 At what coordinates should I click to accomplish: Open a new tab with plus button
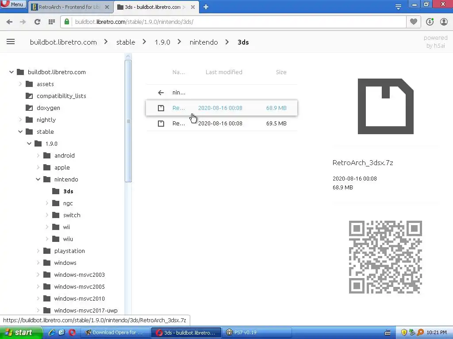click(x=206, y=7)
